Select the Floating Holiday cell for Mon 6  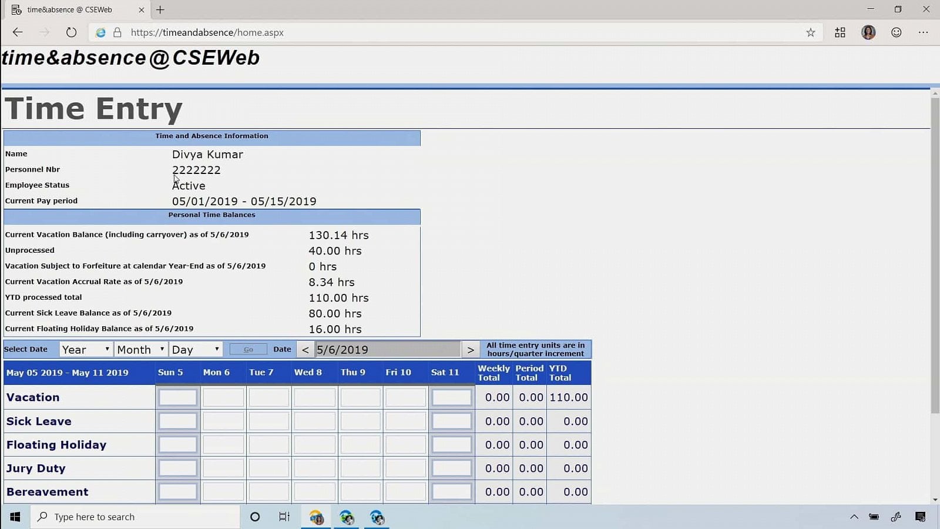click(223, 444)
